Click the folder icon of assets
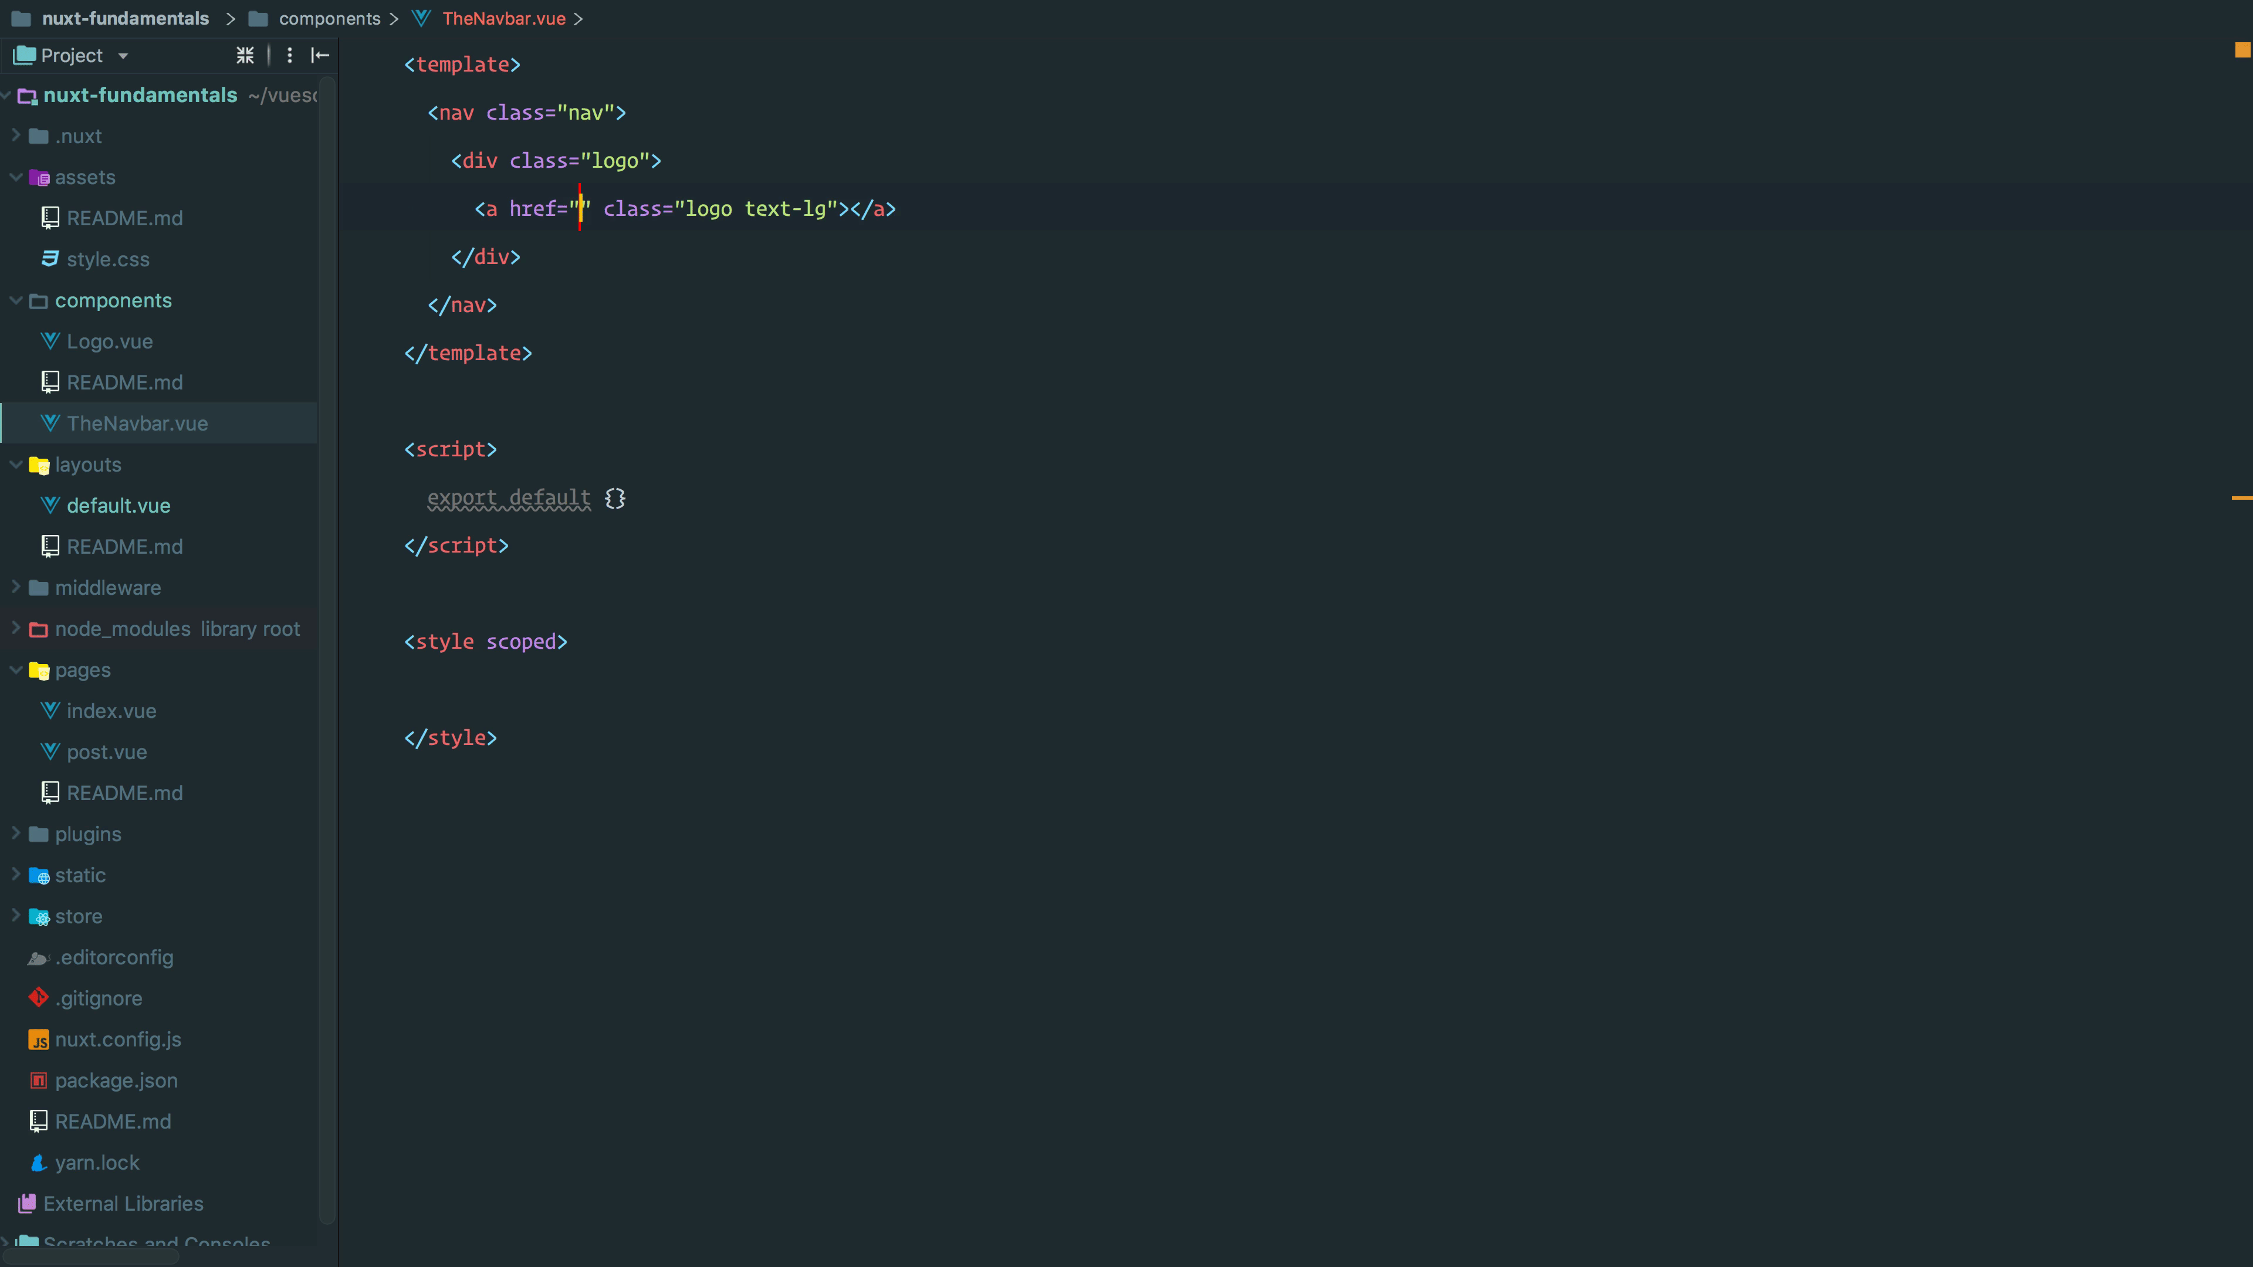Image resolution: width=2253 pixels, height=1267 pixels. [39, 178]
